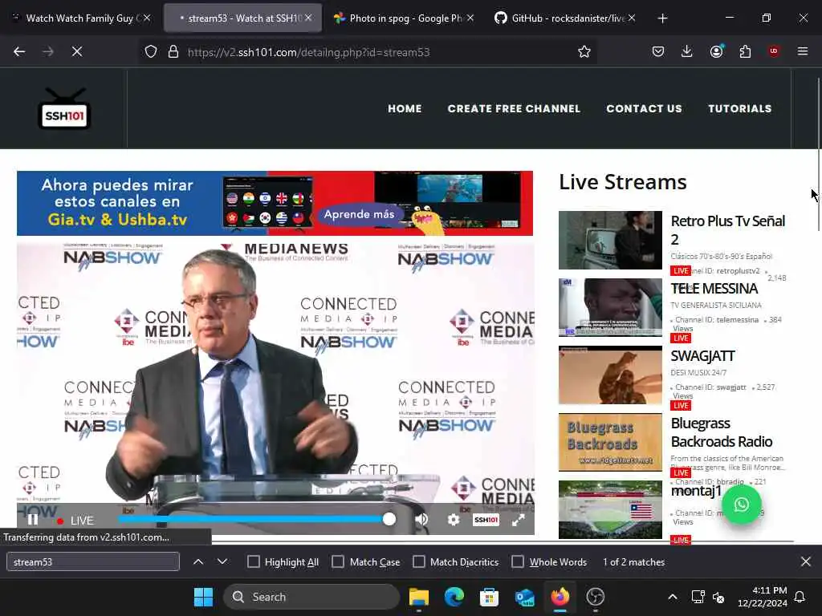The width and height of the screenshot is (822, 616).
Task: Open CREATE FREE CHANNEL page
Action: 514,108
